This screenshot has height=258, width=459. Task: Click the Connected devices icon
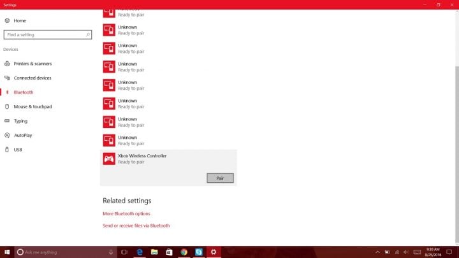click(x=7, y=78)
